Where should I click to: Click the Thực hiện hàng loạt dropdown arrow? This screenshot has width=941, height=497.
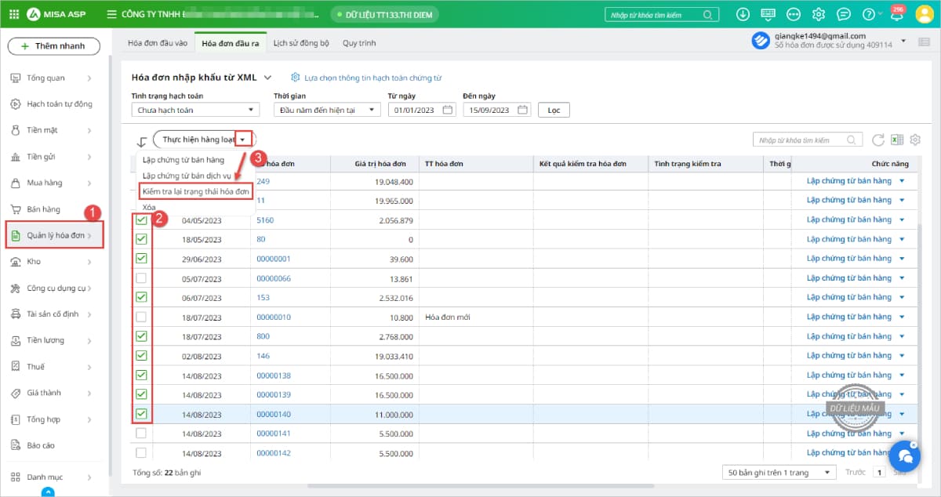pyautogui.click(x=243, y=140)
